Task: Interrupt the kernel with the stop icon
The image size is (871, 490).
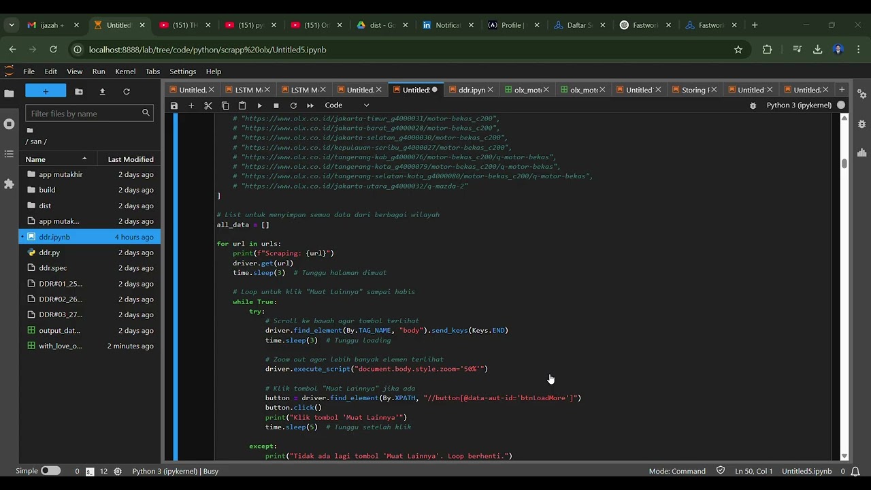Action: (x=276, y=105)
